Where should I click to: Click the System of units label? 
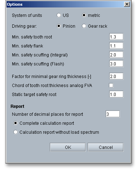point(27,15)
